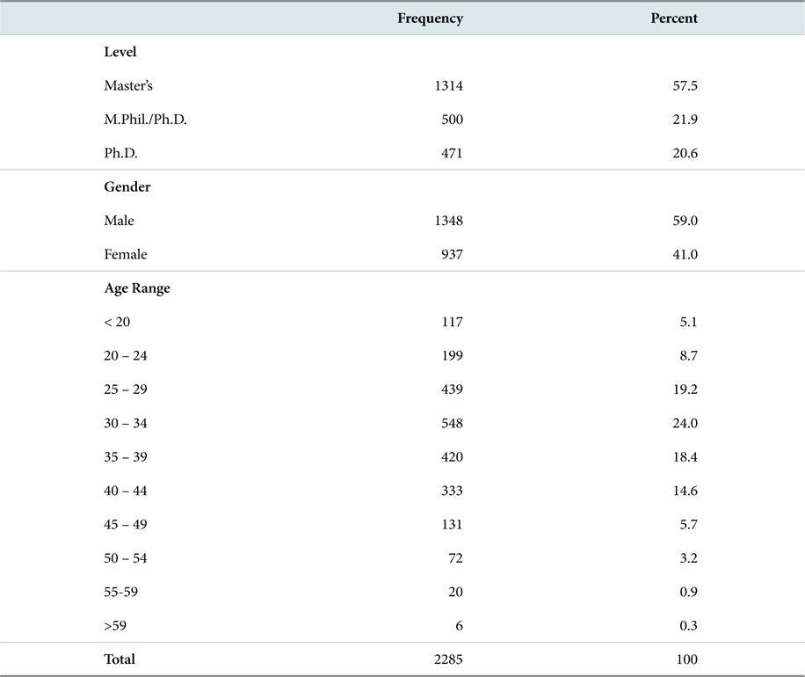Click the >59 percent value 0.3
Viewport: 805px width, 677px height.
coord(688,626)
